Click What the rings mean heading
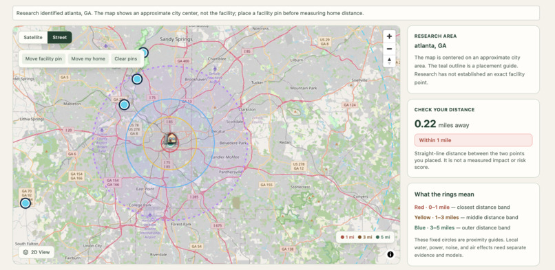 (444, 194)
